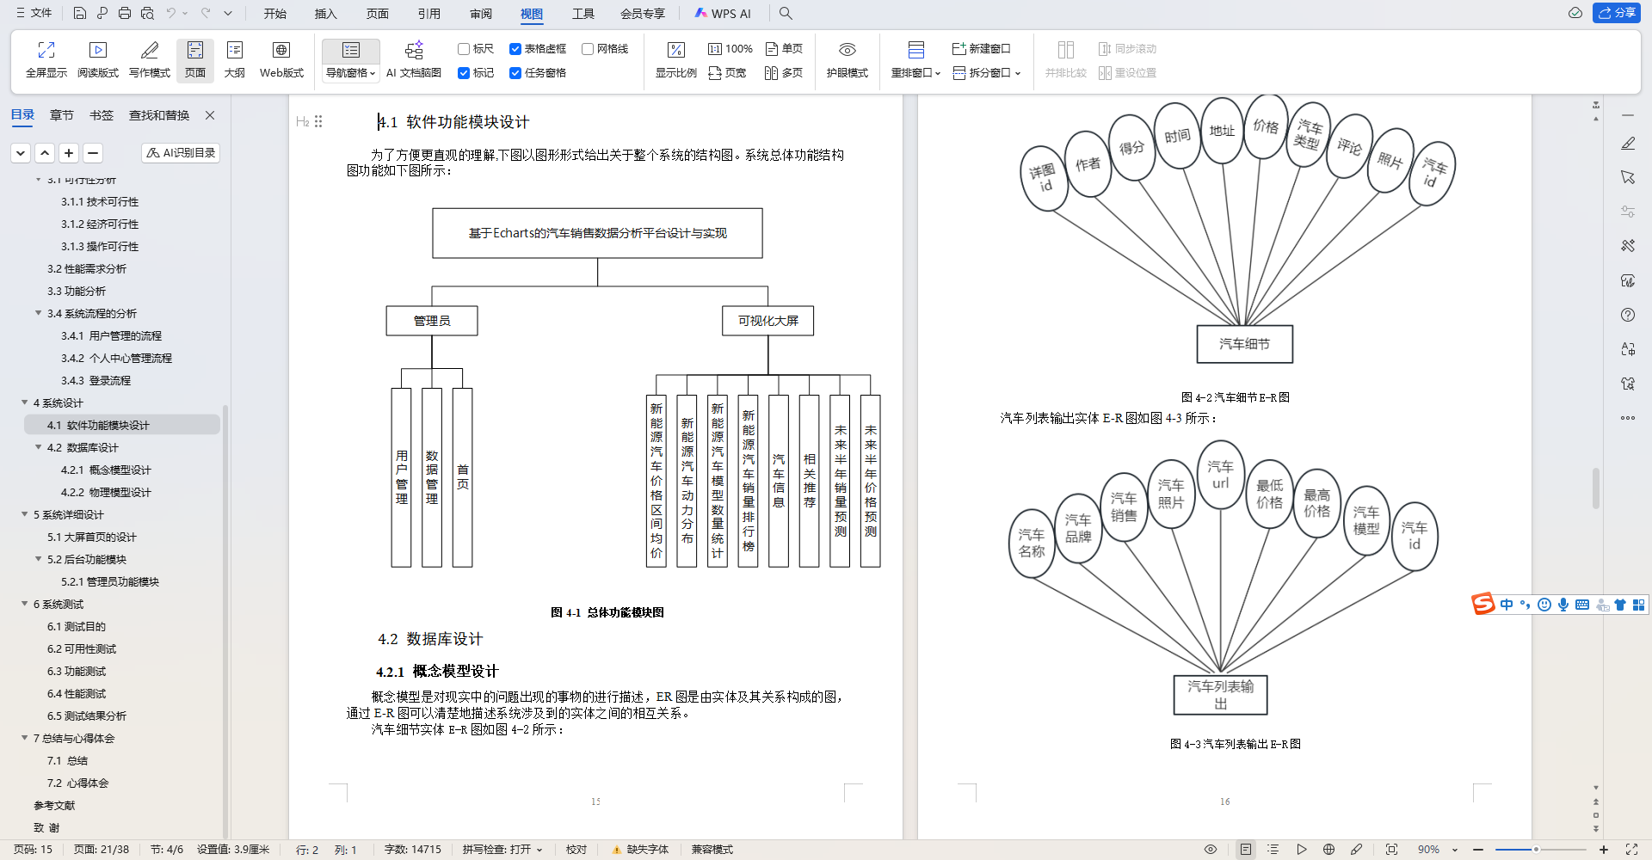Viewport: 1652px width, 860px height.
Task: Select Single page (单页) view
Action: [x=785, y=49]
